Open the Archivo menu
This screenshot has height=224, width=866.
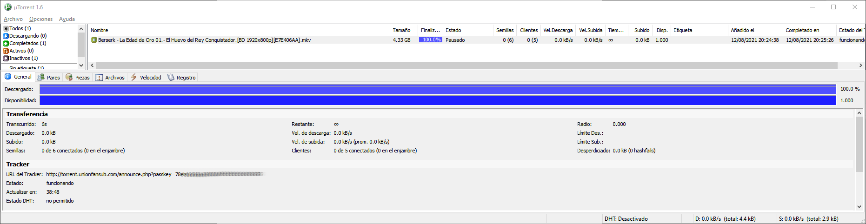click(13, 19)
